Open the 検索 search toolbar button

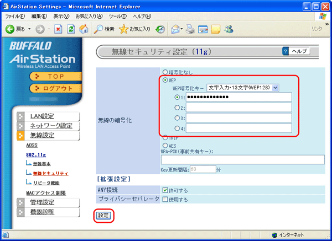click(x=104, y=29)
